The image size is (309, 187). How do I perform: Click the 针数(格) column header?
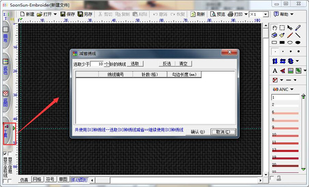coord(150,75)
